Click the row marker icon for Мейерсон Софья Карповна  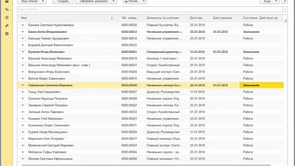tap(23, 152)
